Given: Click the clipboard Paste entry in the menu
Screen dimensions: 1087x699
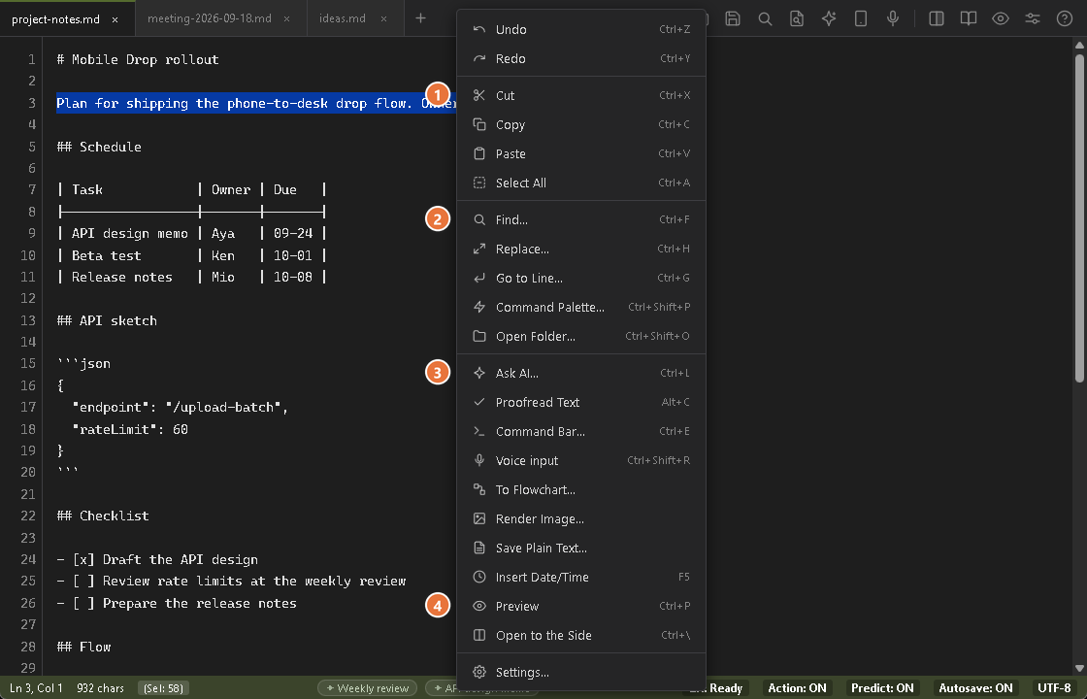Looking at the screenshot, I should point(581,153).
